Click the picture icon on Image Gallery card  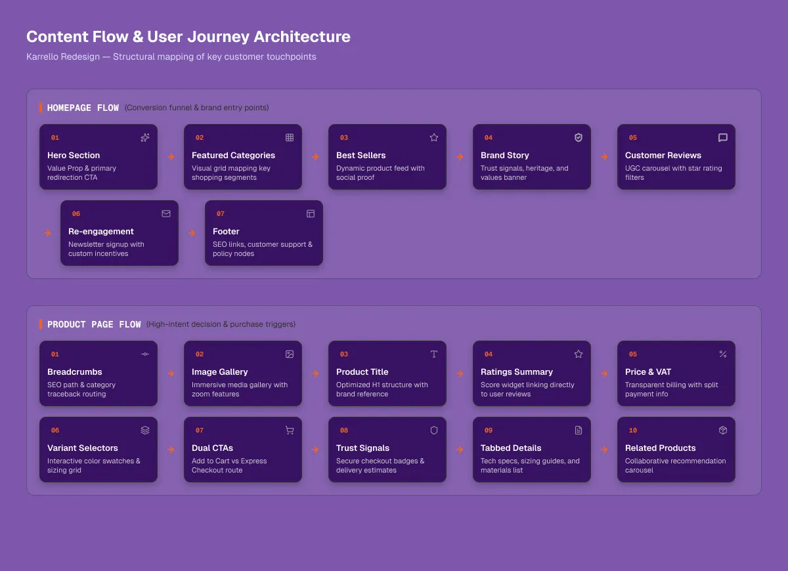[290, 354]
